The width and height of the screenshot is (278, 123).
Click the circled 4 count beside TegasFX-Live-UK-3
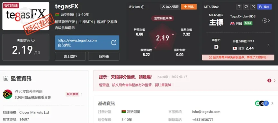[x=265, y=21]
